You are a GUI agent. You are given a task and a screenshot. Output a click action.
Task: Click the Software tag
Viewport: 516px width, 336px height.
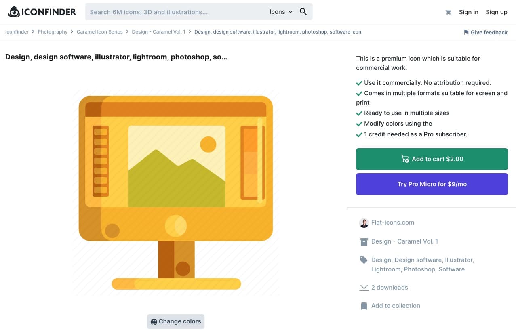point(451,269)
